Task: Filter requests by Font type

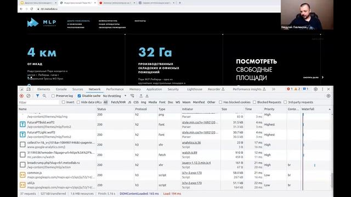Action: [162, 102]
